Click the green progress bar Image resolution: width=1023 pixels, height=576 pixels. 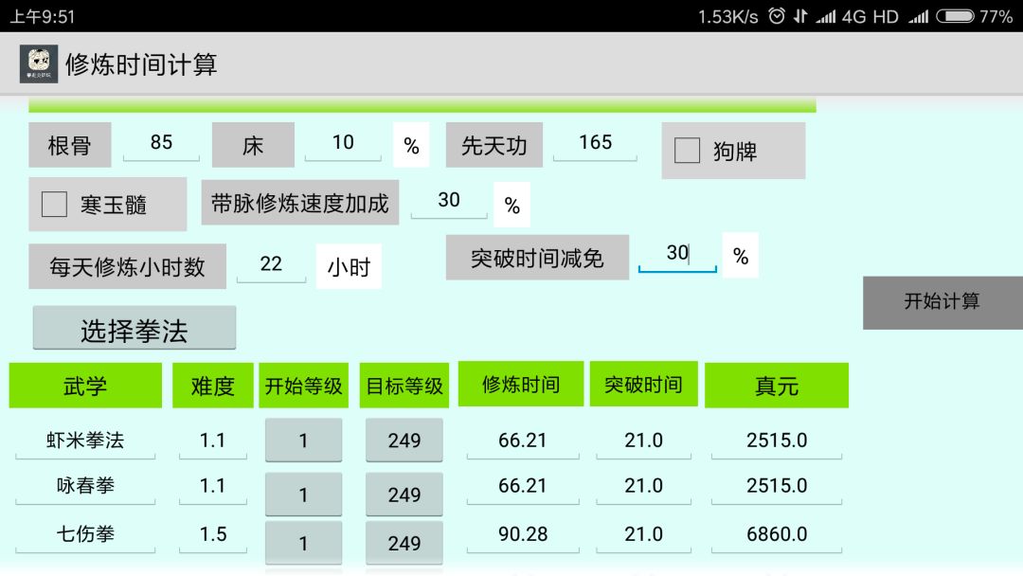422,106
